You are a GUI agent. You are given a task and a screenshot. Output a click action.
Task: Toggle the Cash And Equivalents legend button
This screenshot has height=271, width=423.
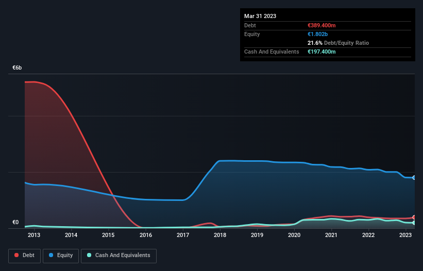tap(119, 256)
